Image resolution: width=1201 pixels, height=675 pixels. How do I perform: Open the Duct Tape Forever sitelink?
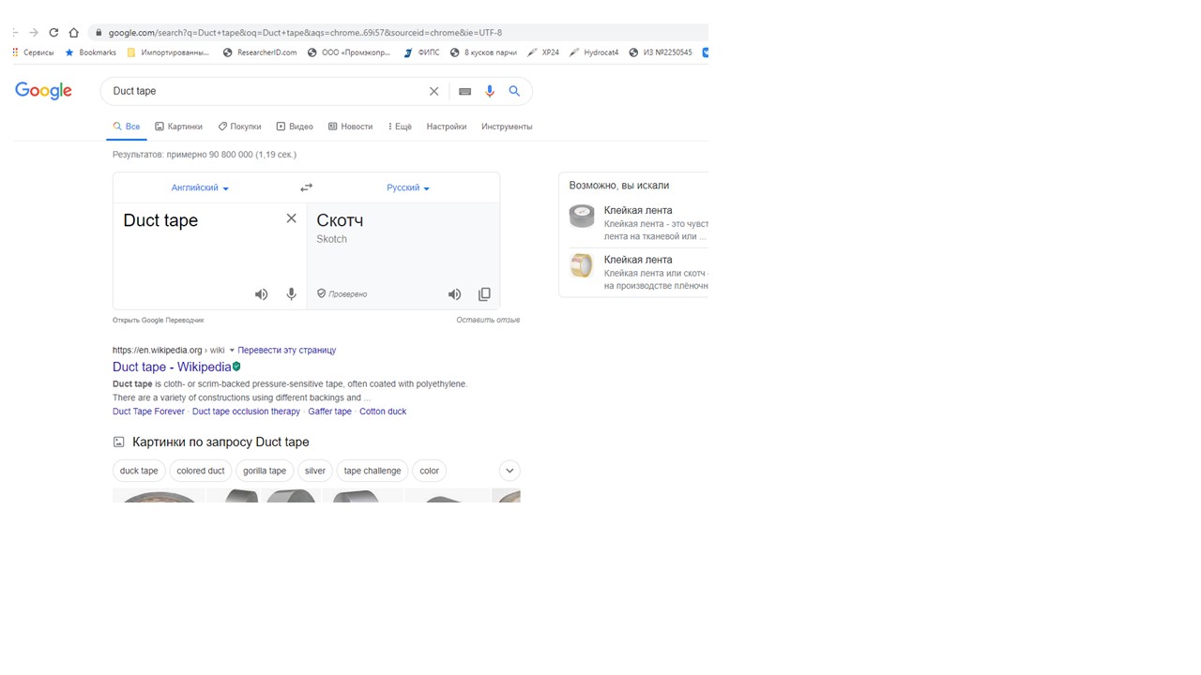pos(148,412)
